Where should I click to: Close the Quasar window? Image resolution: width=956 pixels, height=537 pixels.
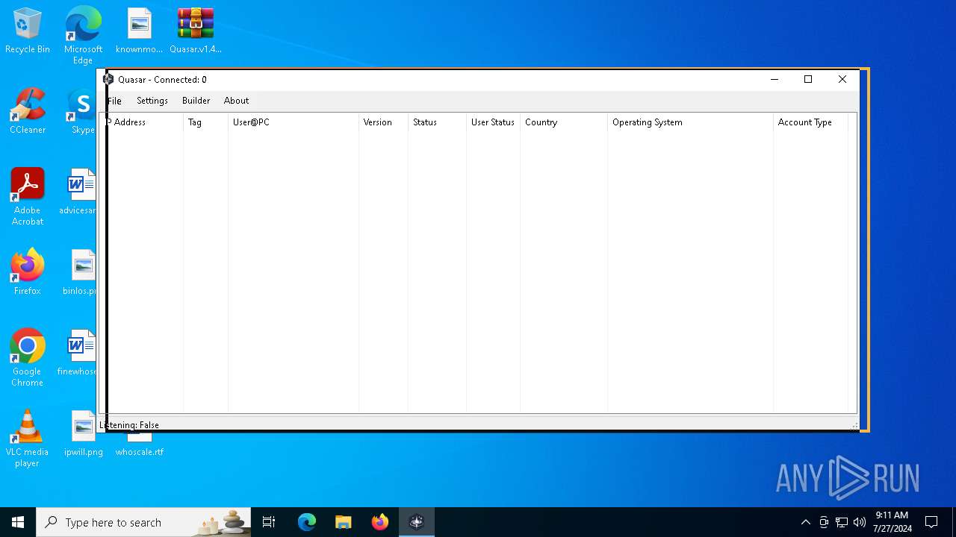click(842, 79)
